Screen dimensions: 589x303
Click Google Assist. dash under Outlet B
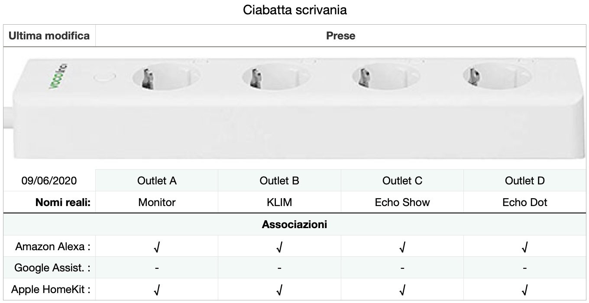tap(279, 268)
